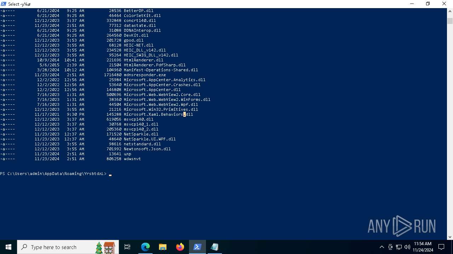Restore down the PowerShell window

[x=428, y=4]
